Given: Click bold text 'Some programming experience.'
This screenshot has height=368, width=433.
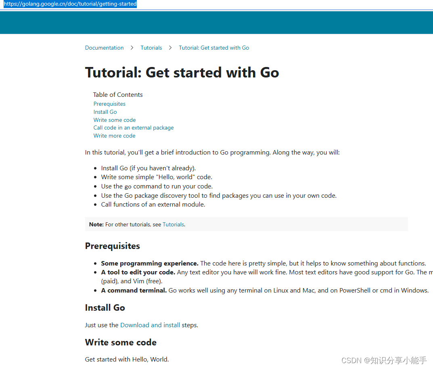Looking at the screenshot, I should 150,263.
